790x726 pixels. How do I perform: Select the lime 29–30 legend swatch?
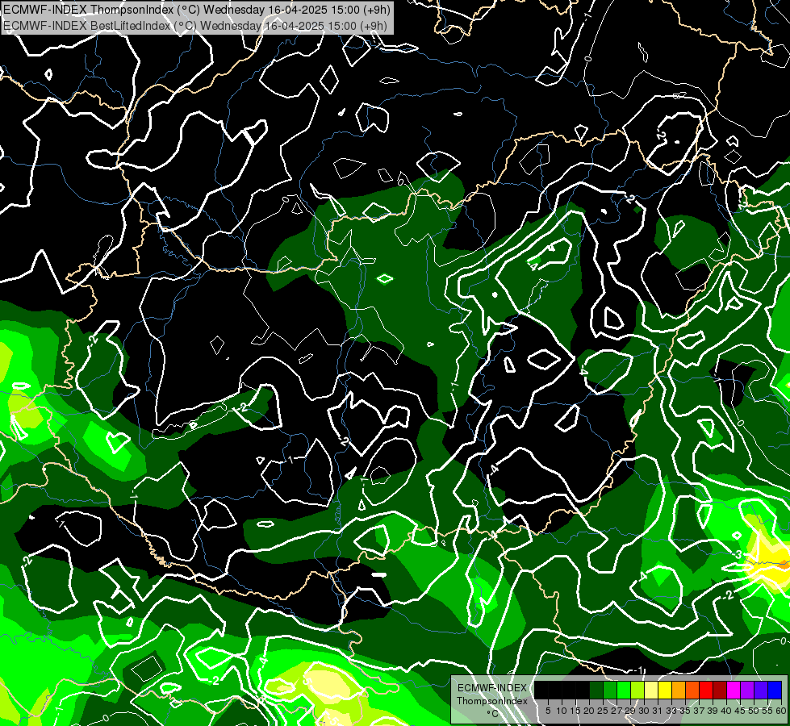[637, 690]
